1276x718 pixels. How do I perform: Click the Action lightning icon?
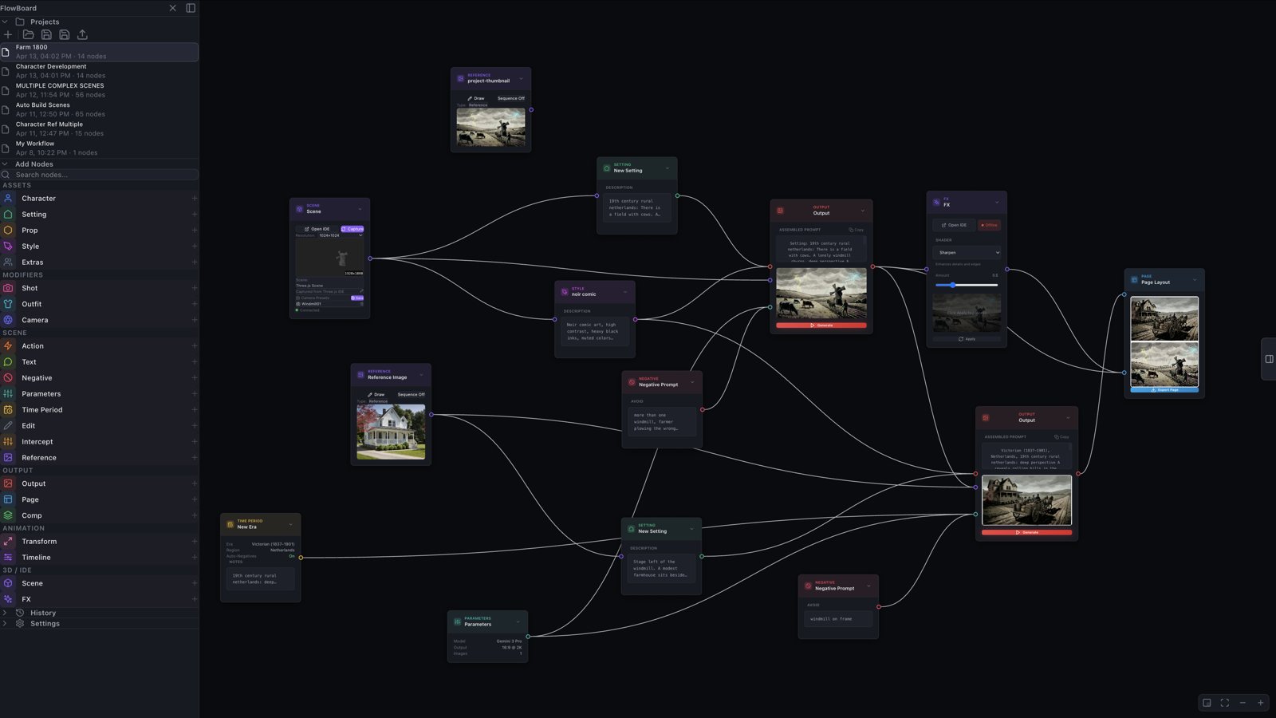pyautogui.click(x=8, y=345)
